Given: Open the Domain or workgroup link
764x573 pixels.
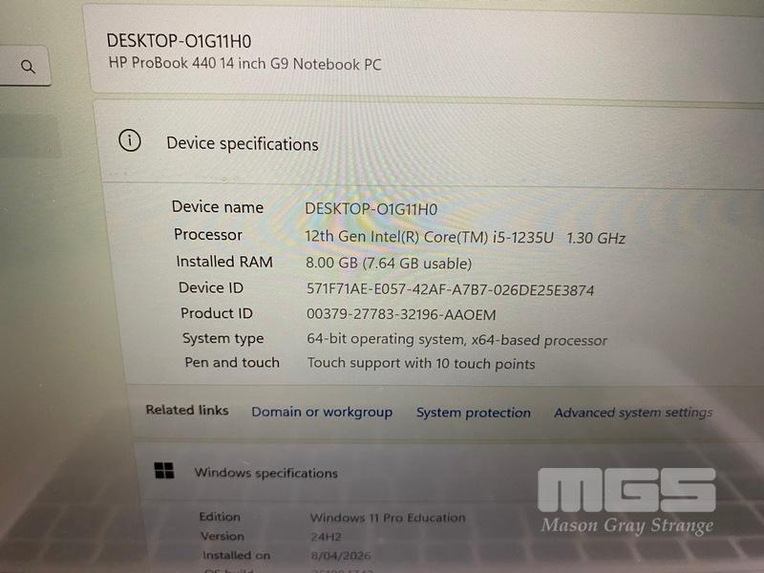Looking at the screenshot, I should tap(322, 412).
